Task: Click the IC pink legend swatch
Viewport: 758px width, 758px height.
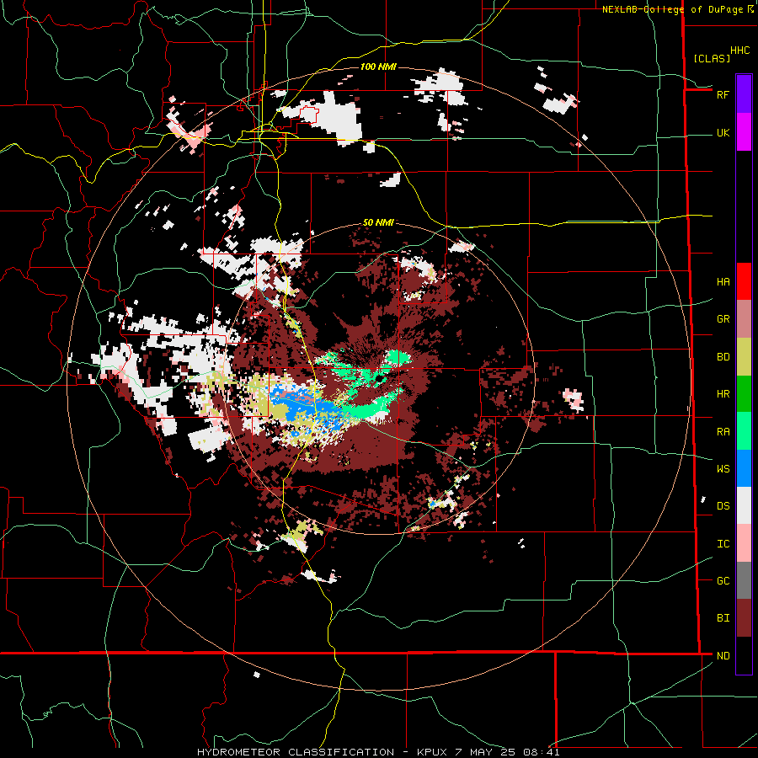Action: click(744, 543)
